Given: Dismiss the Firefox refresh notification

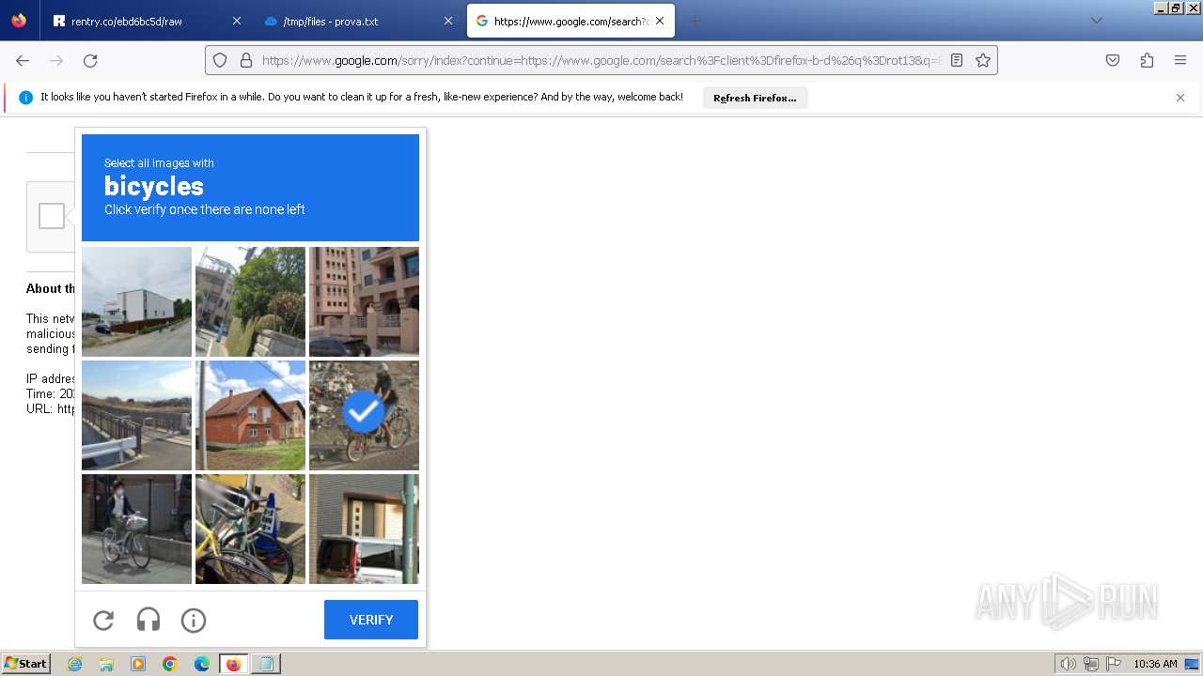Looking at the screenshot, I should point(1180,98).
